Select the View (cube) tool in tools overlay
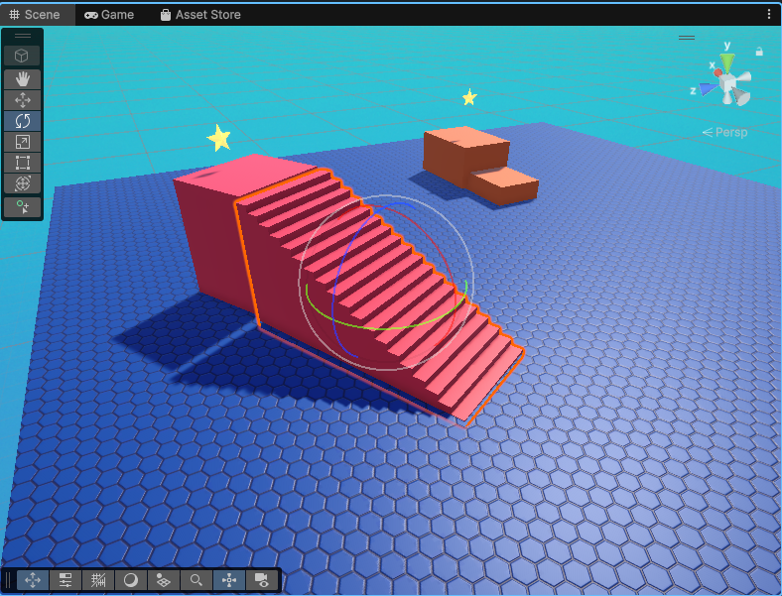This screenshot has width=782, height=596. coord(22,56)
